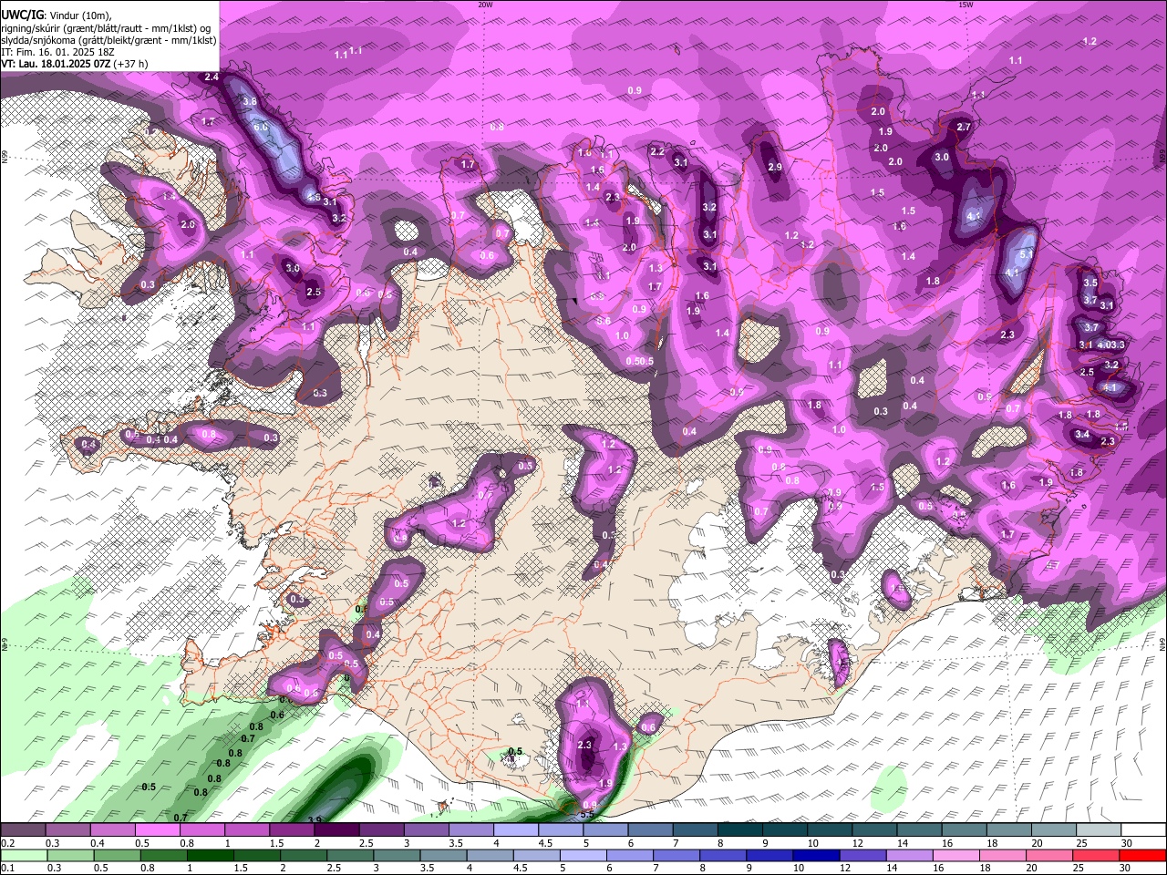Click the 2.9 precipitation value on the map
Screen dimensions: 1167x875
[775, 167]
